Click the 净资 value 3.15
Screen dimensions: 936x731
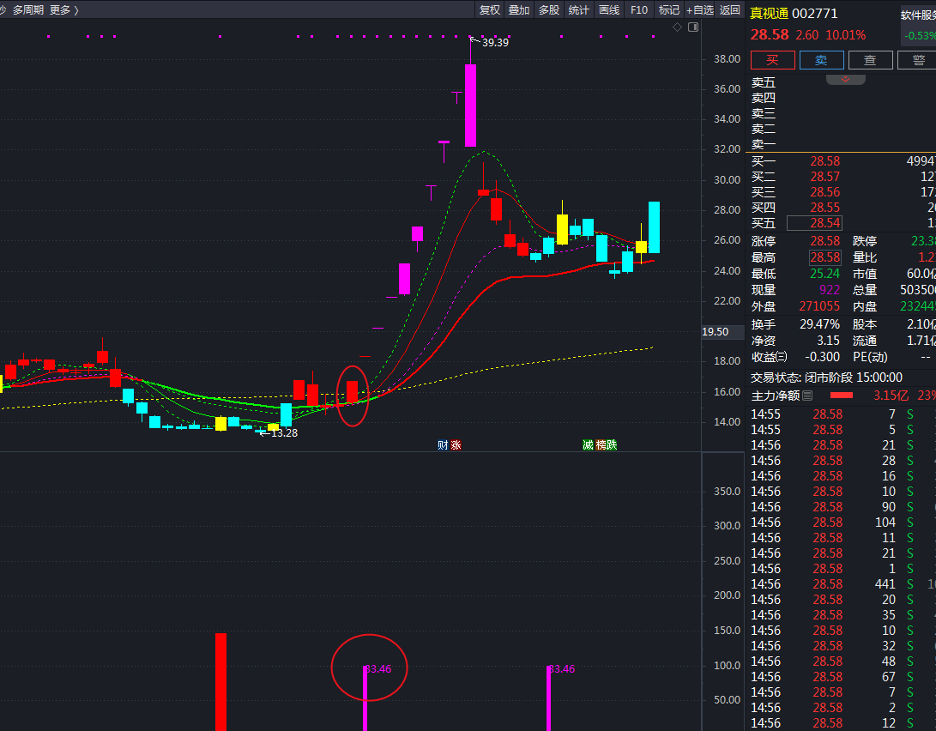[828, 341]
